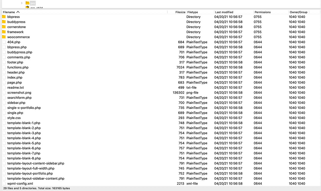Click the bbpress folder icon
This screenshot has height=191, width=321.
click(4, 17)
